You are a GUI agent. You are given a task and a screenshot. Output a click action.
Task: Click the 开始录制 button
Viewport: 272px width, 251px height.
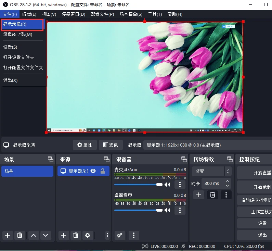tap(255, 187)
